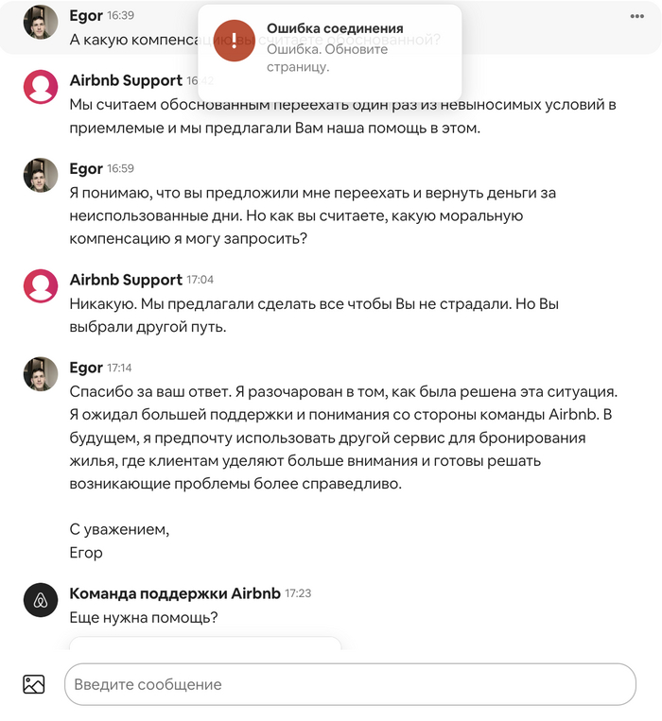Click the 17:23 timestamp
662x721 pixels.
pyautogui.click(x=298, y=594)
